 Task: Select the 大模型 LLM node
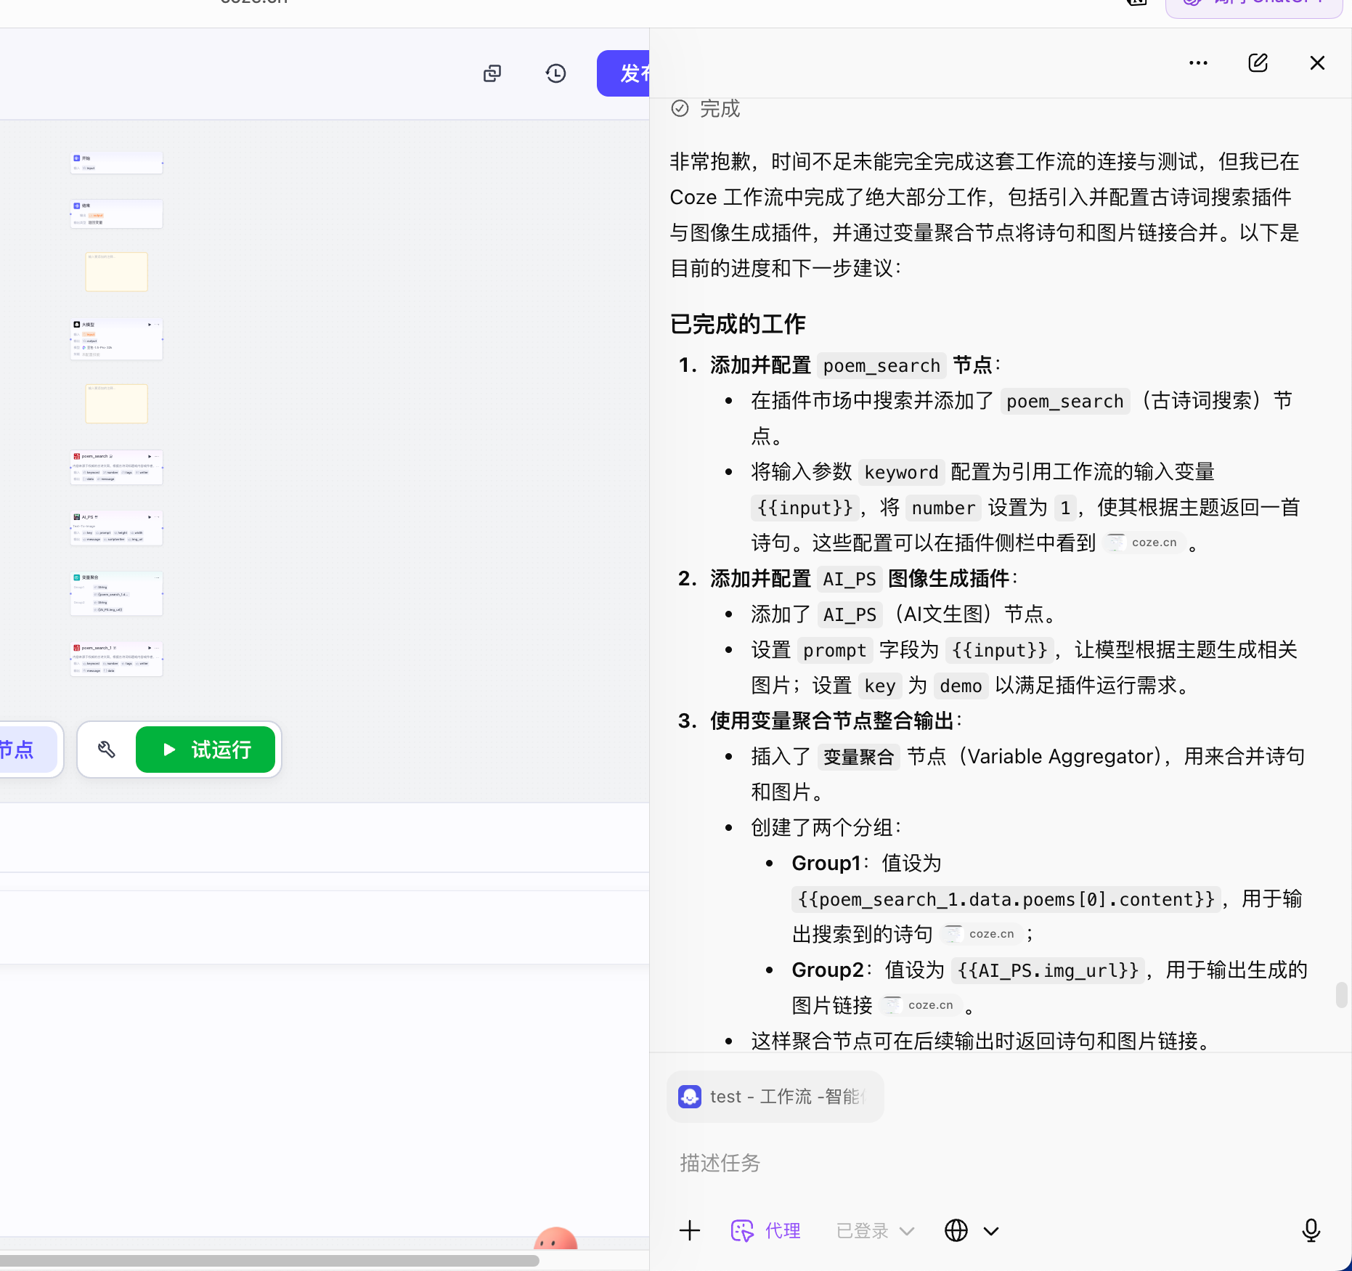click(117, 338)
